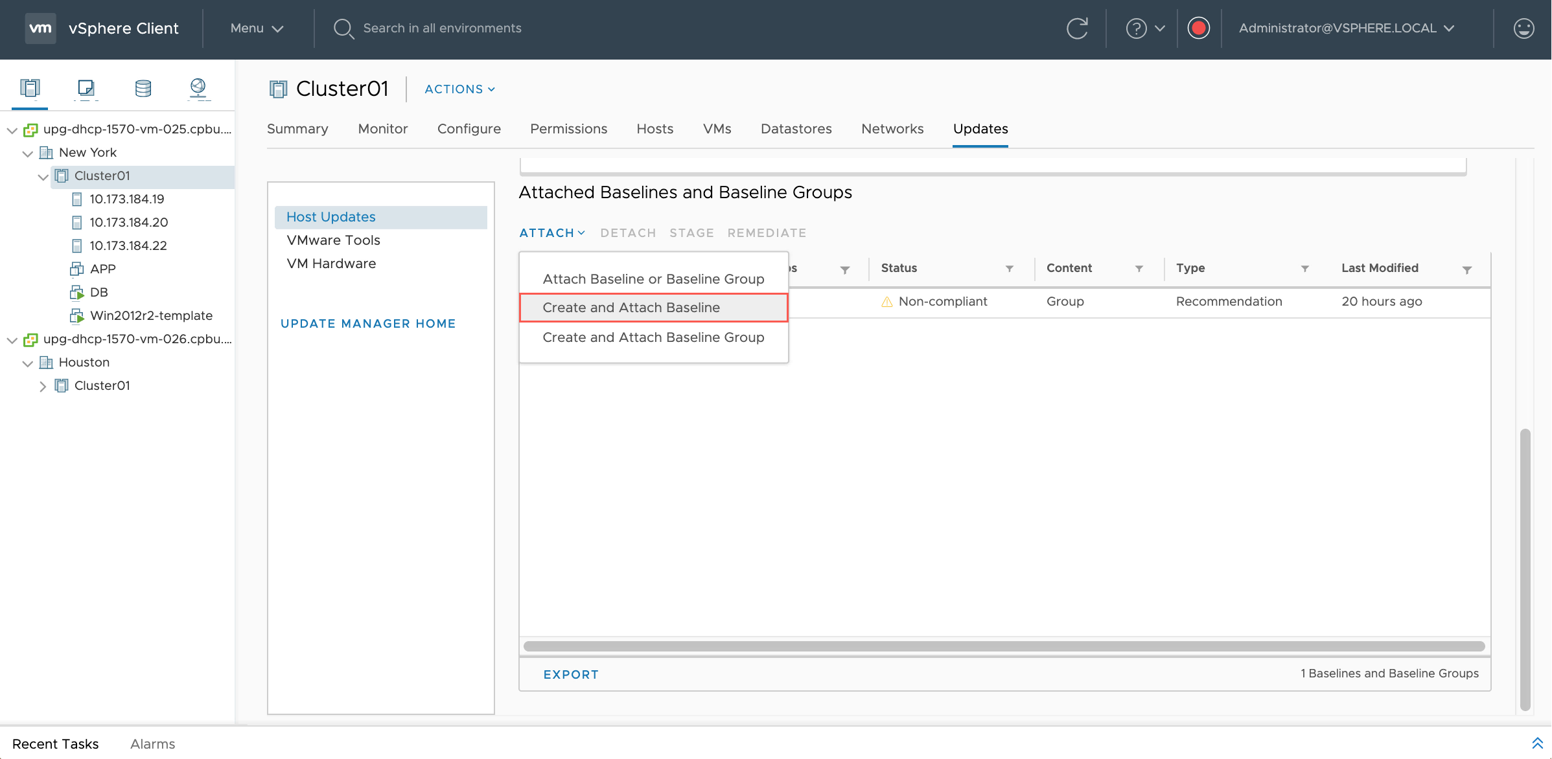Select Create and Attach Baseline Group

tap(653, 337)
